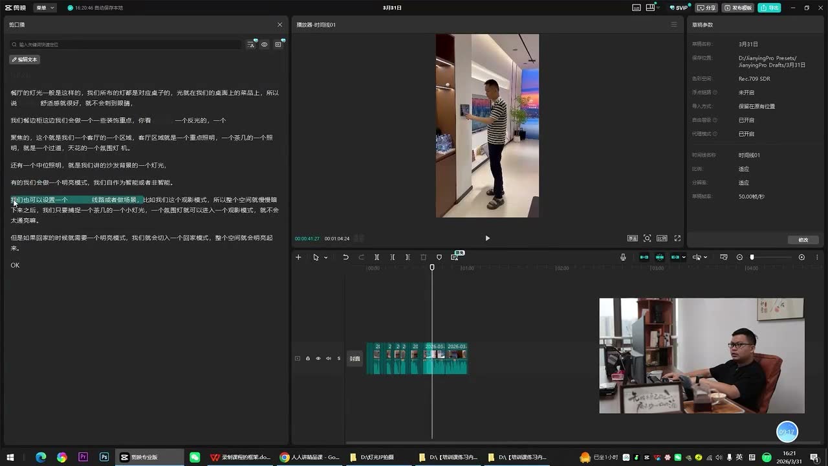
Task: Redo the last undone edit
Action: pos(361,257)
